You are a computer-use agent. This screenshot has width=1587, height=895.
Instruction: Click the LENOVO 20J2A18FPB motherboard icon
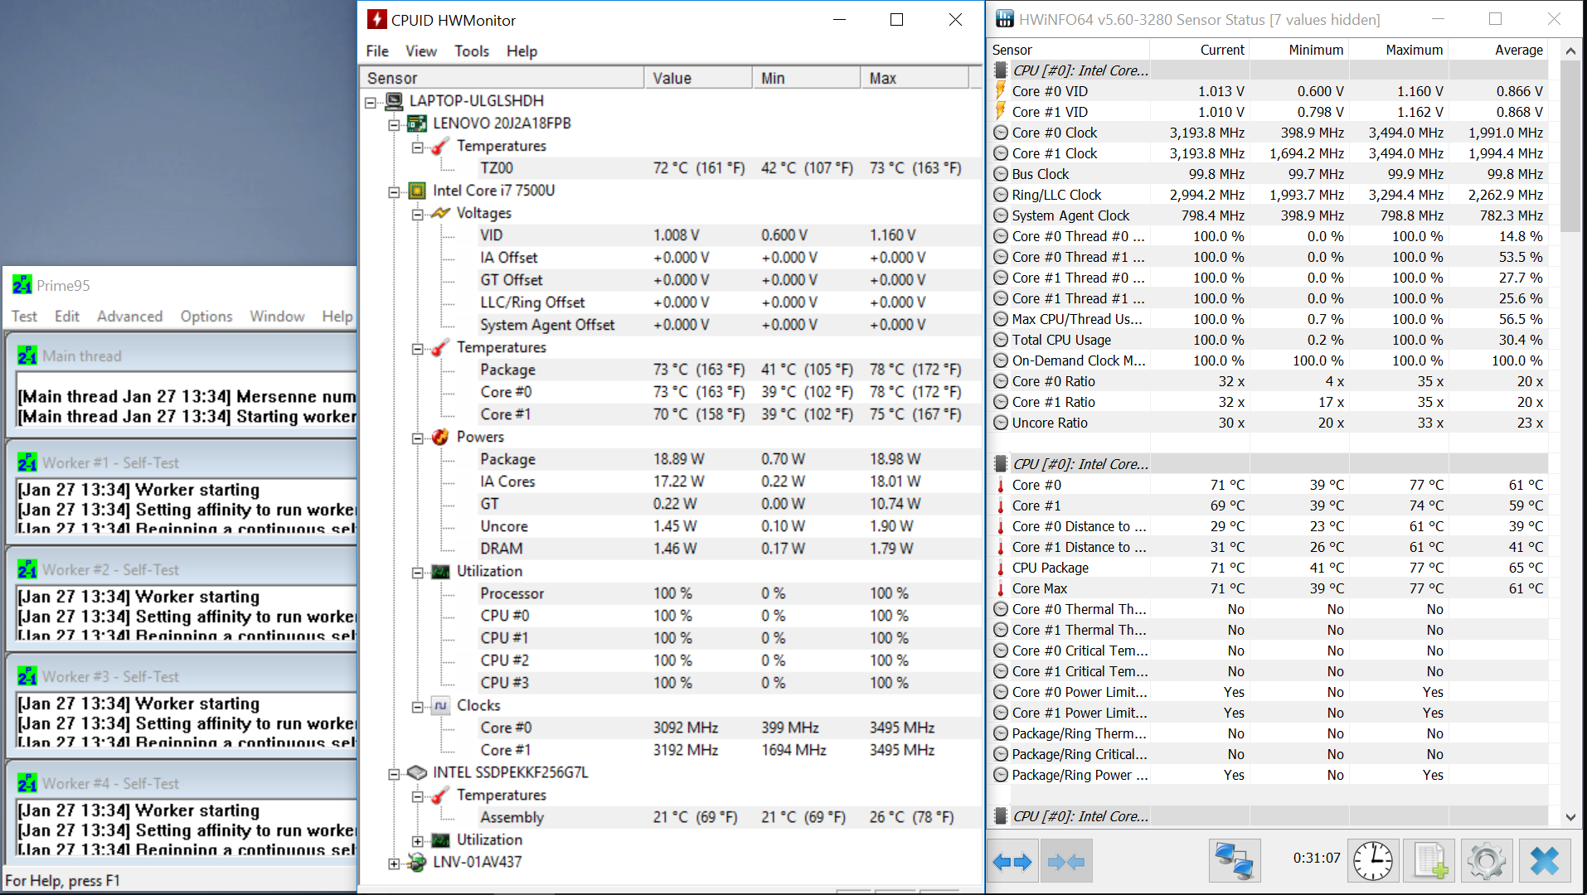click(417, 123)
